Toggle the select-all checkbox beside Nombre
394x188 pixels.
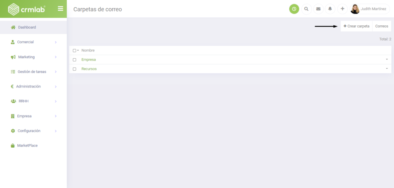pos(74,51)
